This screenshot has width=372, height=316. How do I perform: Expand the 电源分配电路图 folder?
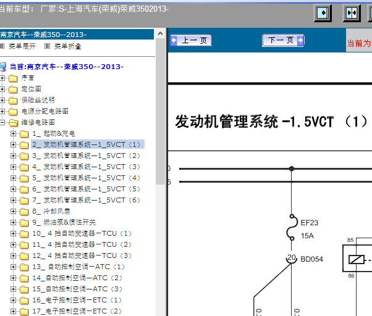2,111
